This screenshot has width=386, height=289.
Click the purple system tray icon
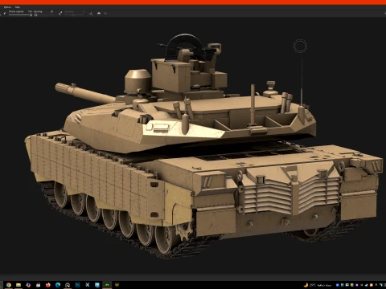pyautogui.click(x=357, y=285)
